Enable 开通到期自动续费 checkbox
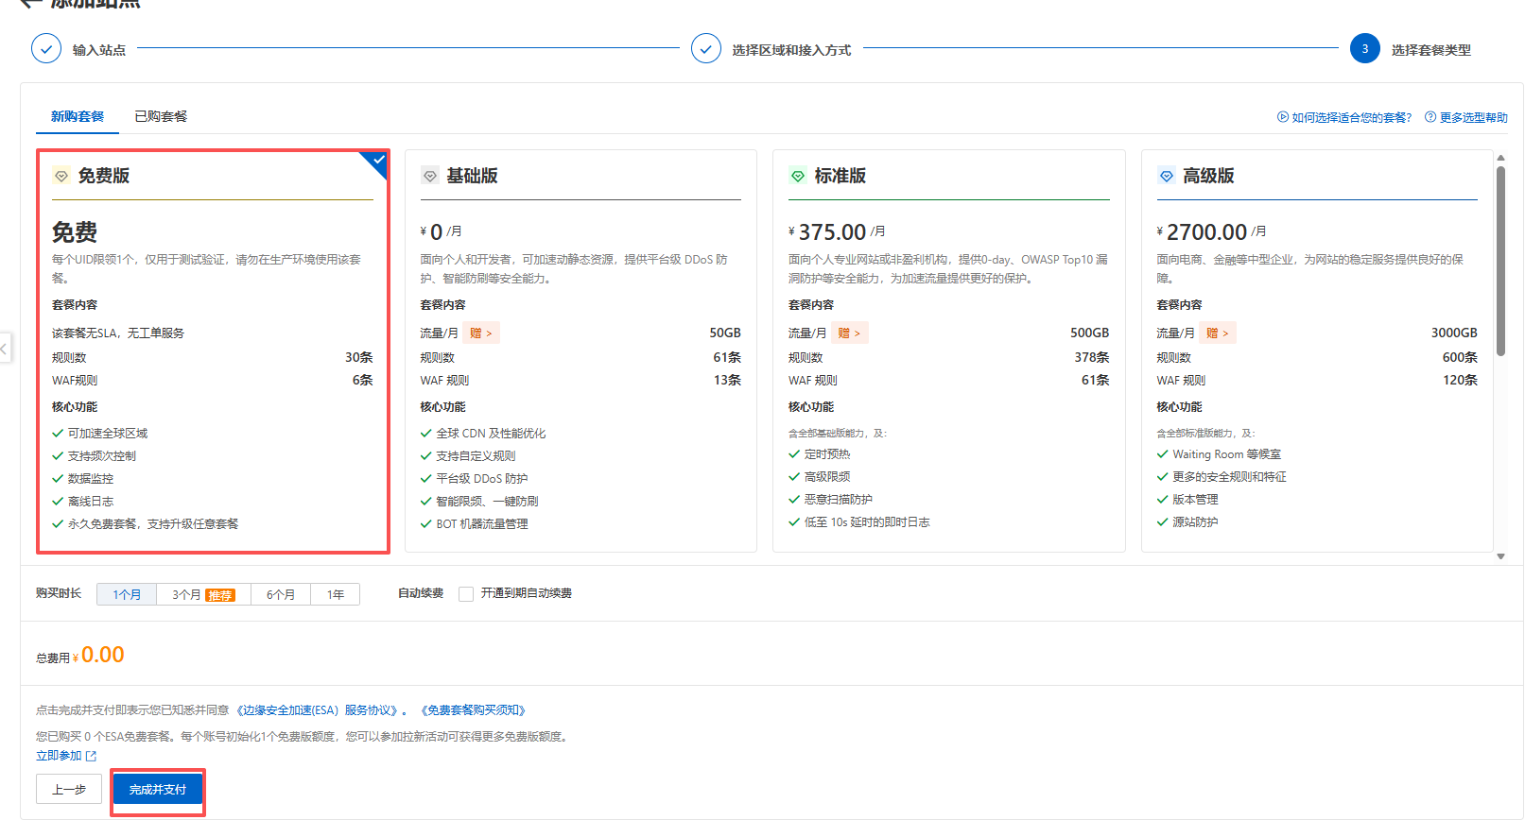This screenshot has height=820, width=1525. 466,594
